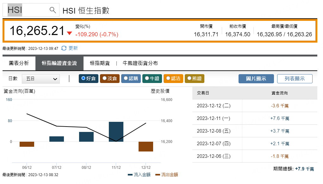Click the 11/12 blue inflow bar
323x184 pixels.
(116, 132)
